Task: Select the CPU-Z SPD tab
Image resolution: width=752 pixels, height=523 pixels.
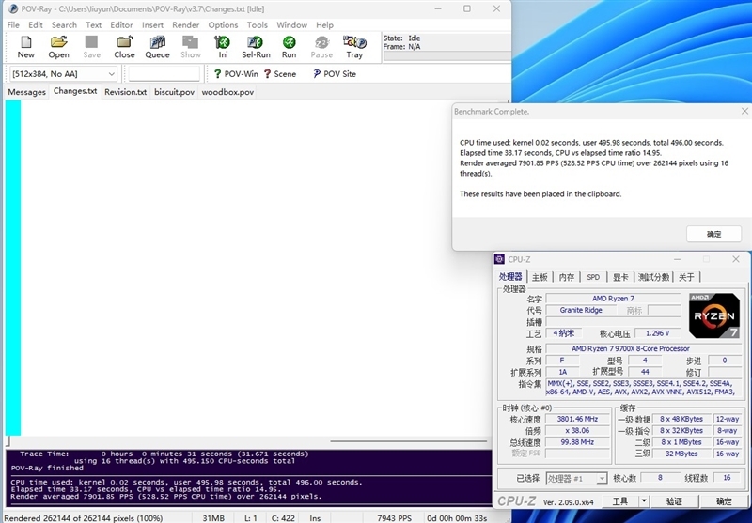Action: [593, 277]
